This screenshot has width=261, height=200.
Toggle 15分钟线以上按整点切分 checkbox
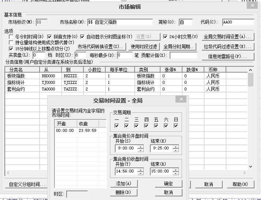(11, 48)
